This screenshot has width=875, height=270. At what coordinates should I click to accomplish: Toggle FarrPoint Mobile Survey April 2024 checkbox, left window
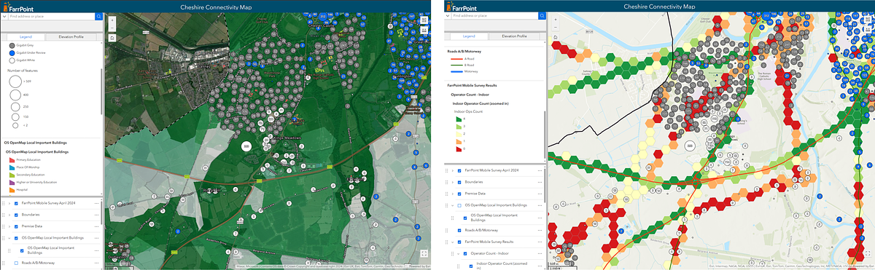coord(17,203)
